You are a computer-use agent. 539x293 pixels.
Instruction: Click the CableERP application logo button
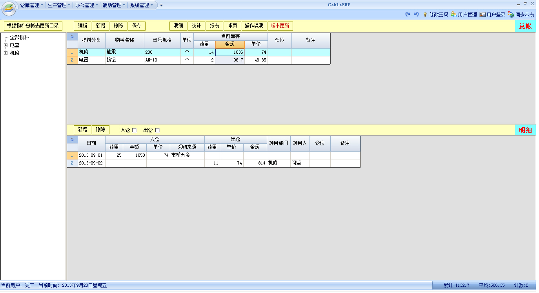[9, 8]
